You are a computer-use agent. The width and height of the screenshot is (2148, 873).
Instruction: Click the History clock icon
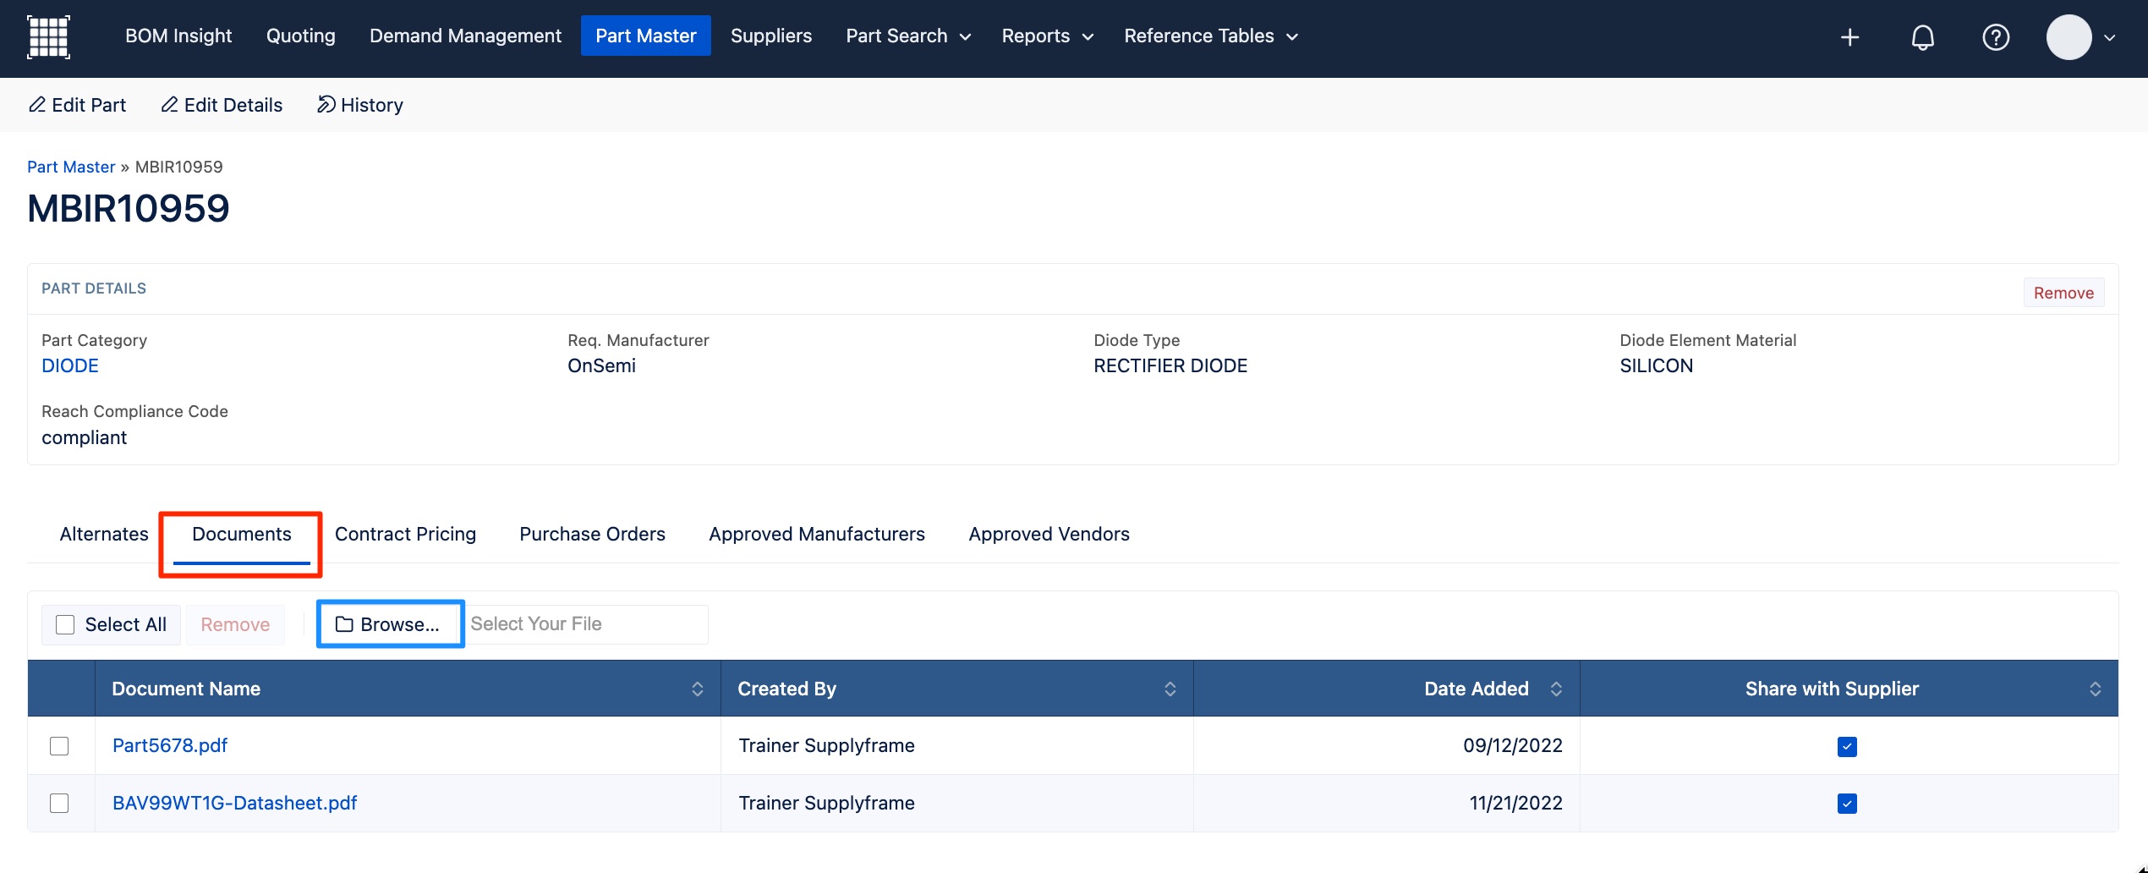326,104
